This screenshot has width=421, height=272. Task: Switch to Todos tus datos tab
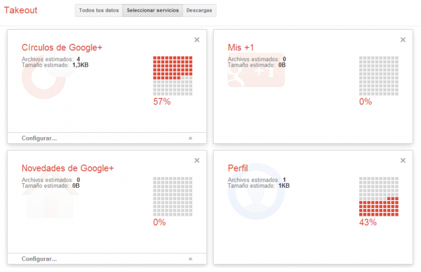[99, 10]
